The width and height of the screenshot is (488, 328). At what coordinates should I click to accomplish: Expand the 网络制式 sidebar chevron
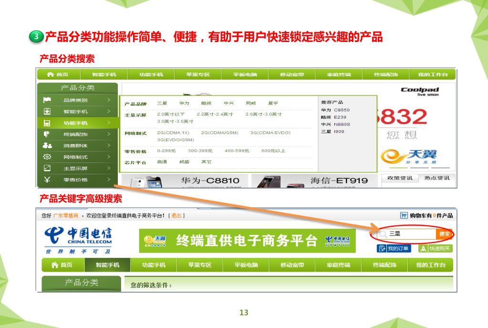point(109,157)
